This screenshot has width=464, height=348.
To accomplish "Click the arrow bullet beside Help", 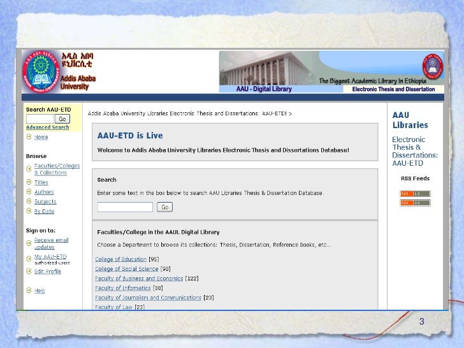I will pos(29,290).
